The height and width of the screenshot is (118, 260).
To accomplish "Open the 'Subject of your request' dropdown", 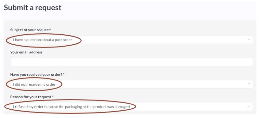I will pos(132,40).
